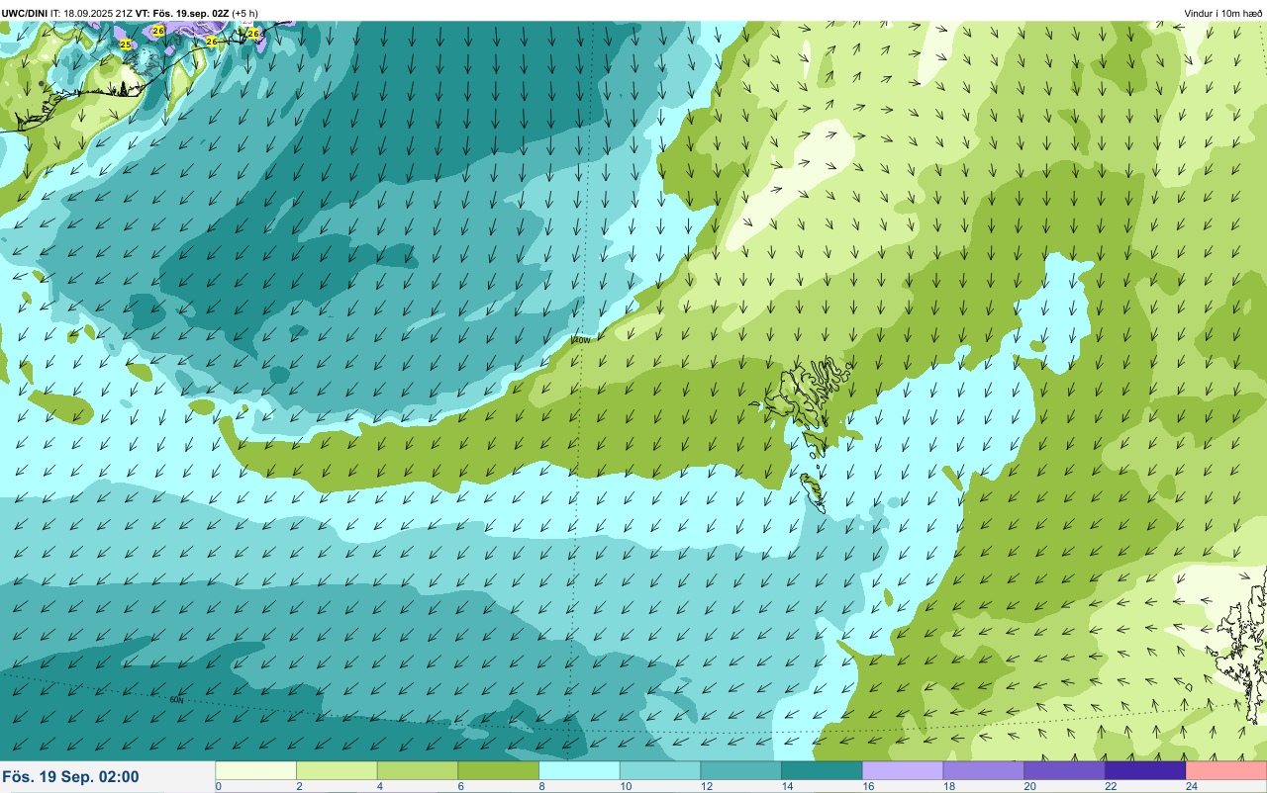
Task: Click the 22–24 dark indigo legend swatch
Action: (1145, 770)
